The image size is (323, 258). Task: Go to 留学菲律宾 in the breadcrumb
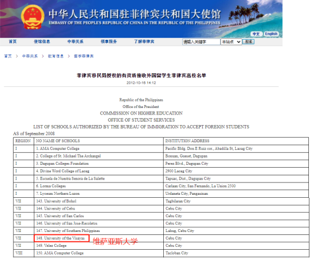(84, 56)
